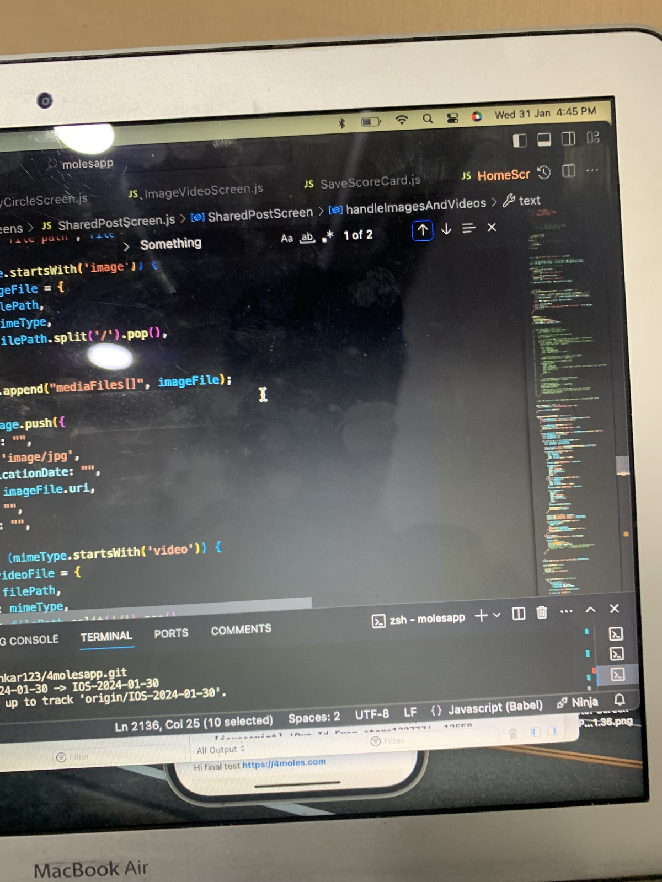Open SaveScoreCard.js editor tab

point(370,181)
